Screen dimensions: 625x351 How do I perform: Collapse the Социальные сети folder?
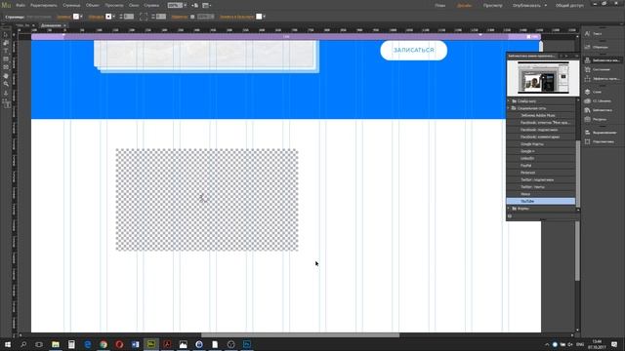click(x=509, y=108)
